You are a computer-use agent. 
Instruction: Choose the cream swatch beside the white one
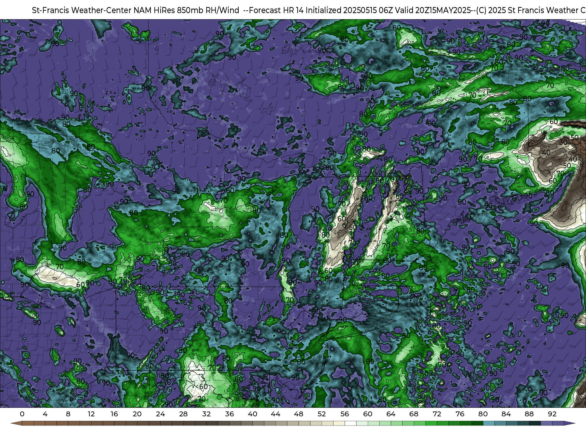click(x=339, y=423)
